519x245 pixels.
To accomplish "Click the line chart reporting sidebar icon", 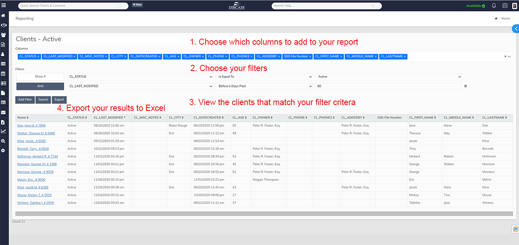I will tap(3, 131).
